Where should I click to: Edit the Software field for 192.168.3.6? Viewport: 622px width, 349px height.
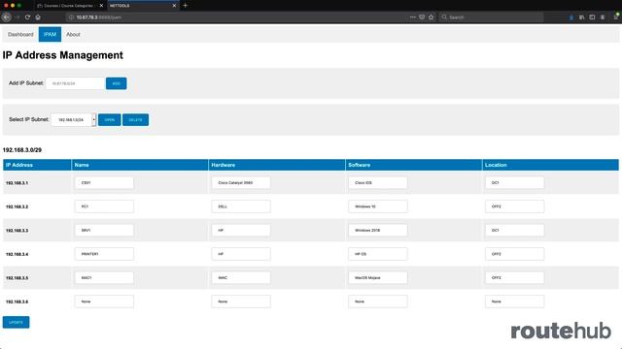coord(378,301)
